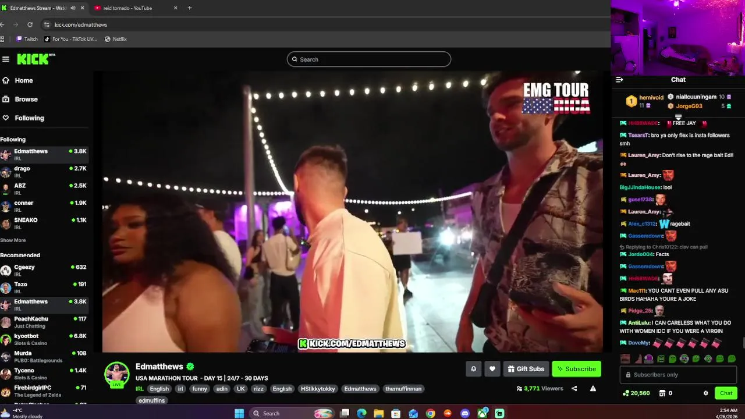This screenshot has width=745, height=419.
Task: Open chat settings gear icon
Action: tap(706, 393)
